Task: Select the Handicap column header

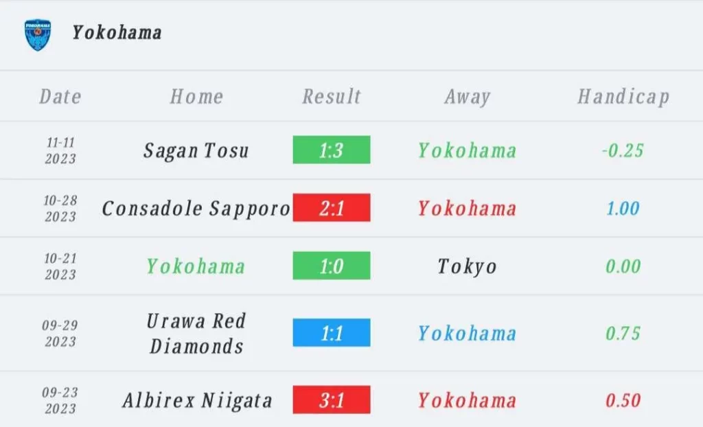Action: pyautogui.click(x=623, y=97)
